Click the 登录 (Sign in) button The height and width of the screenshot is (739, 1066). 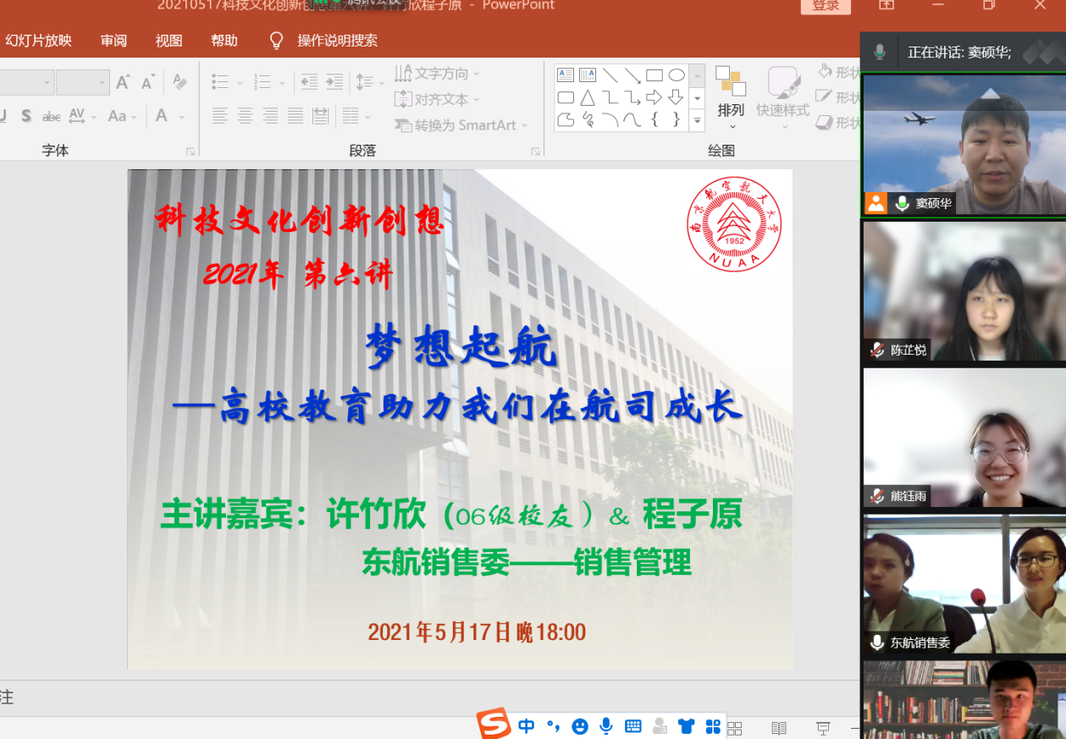[825, 6]
